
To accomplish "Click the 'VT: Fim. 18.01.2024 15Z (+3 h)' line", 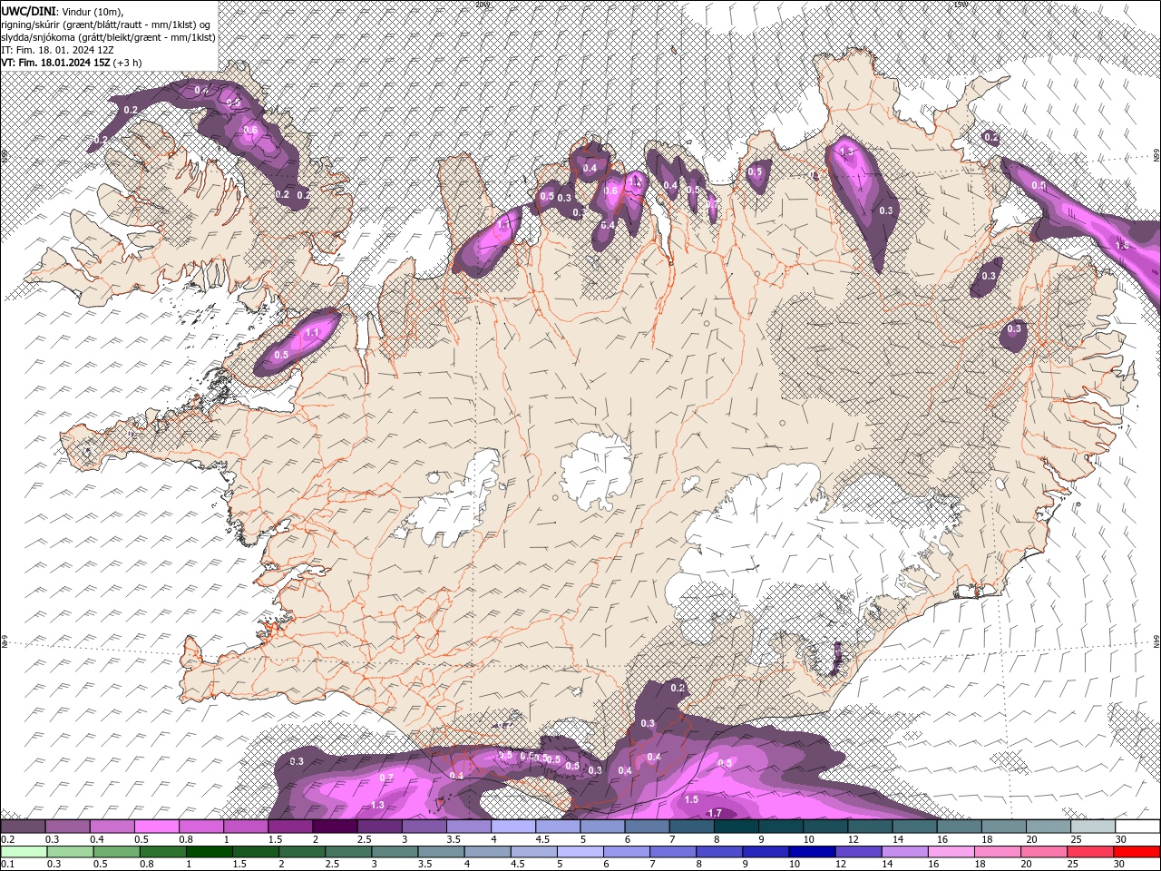I will click(x=71, y=63).
